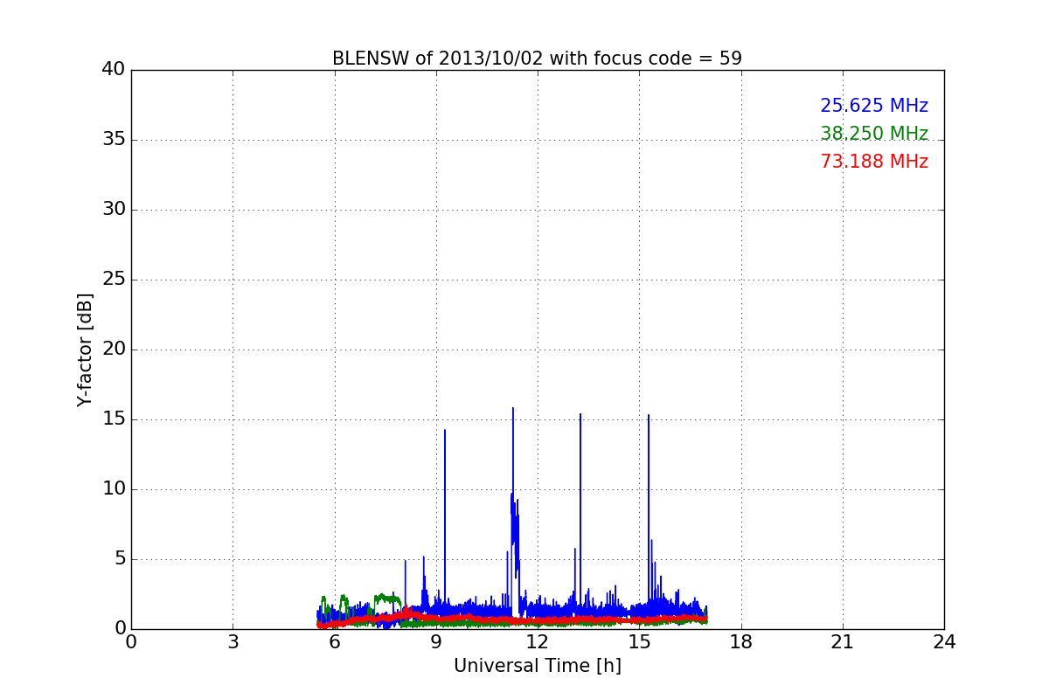The height and width of the screenshot is (699, 1049).
Task: Click the x-axis tick label 15
Action: (639, 642)
